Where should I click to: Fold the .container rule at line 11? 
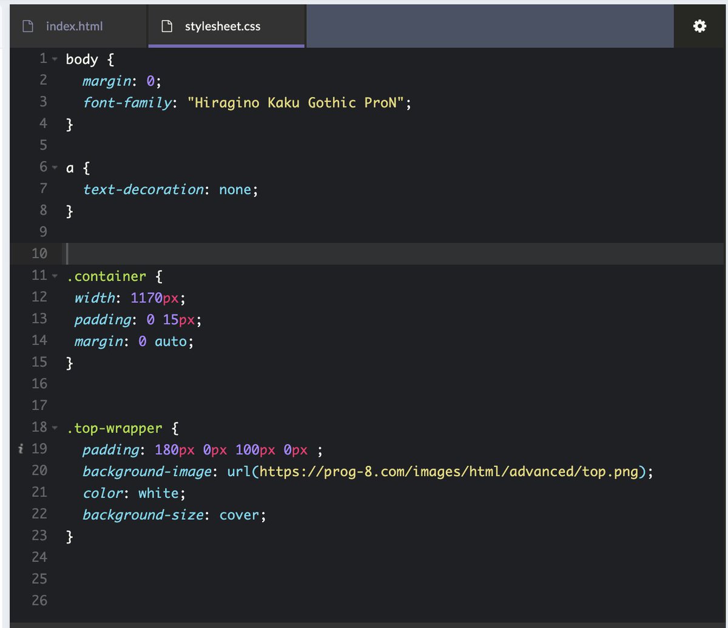pyautogui.click(x=55, y=276)
